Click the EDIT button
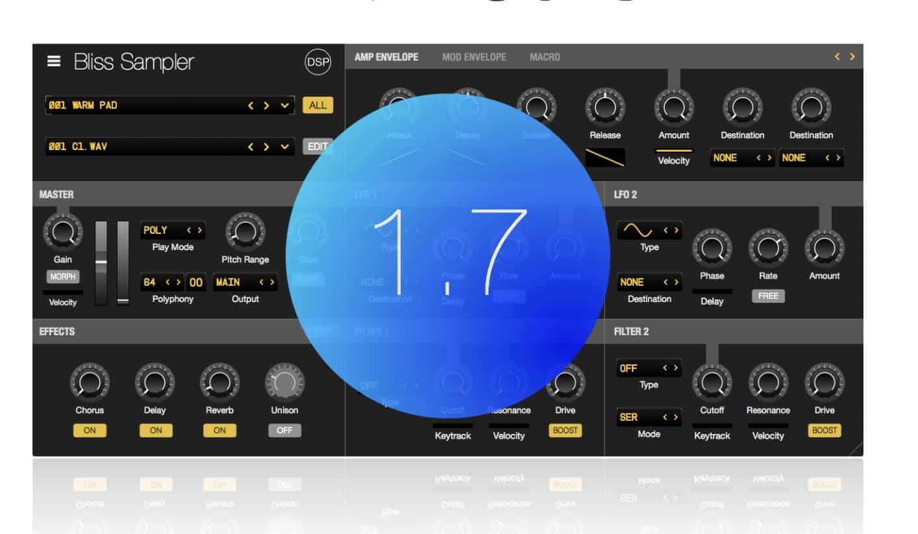Screen dimensions: 918x534 tap(317, 147)
